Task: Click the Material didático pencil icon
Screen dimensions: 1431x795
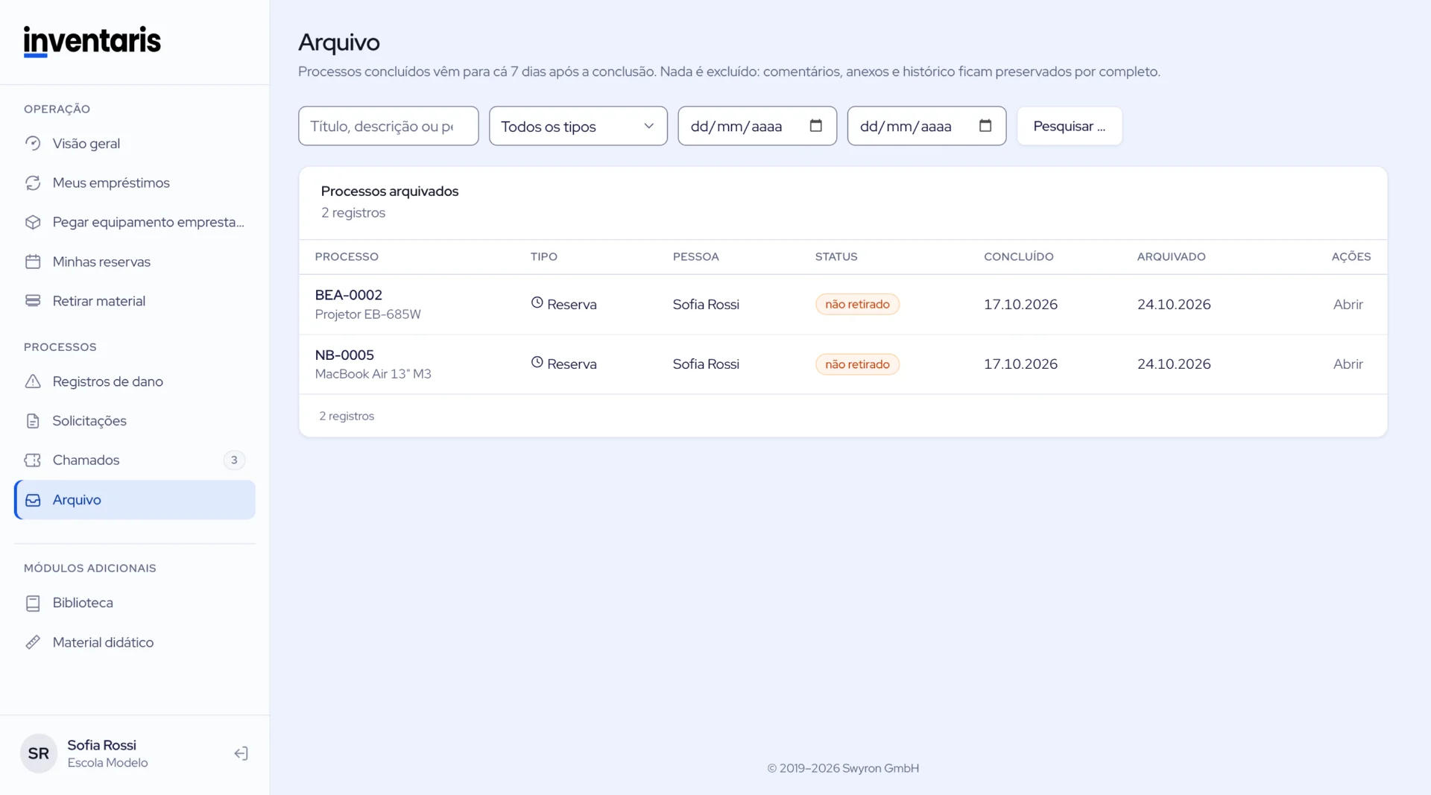Action: tap(33, 642)
